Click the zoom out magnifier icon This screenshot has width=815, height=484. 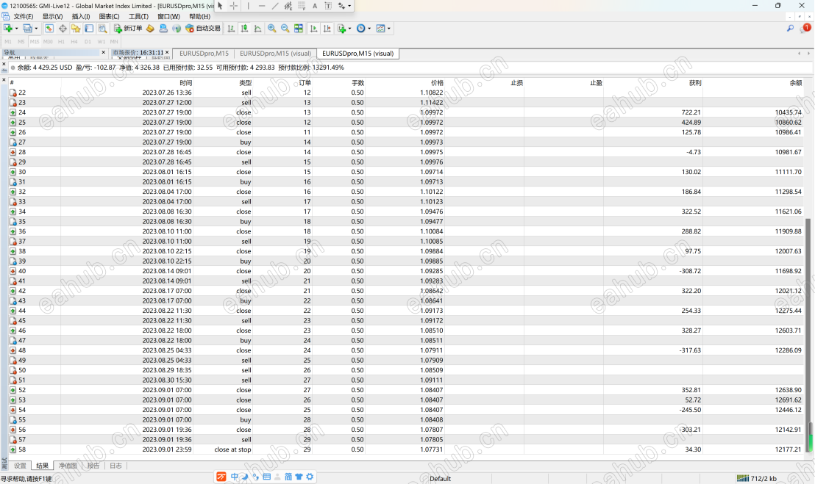point(285,29)
